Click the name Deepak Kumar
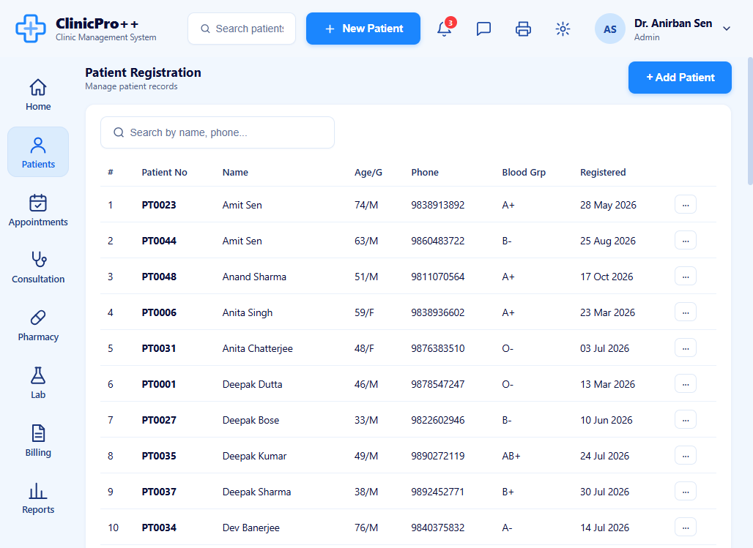Viewport: 753px width, 548px height. click(254, 456)
